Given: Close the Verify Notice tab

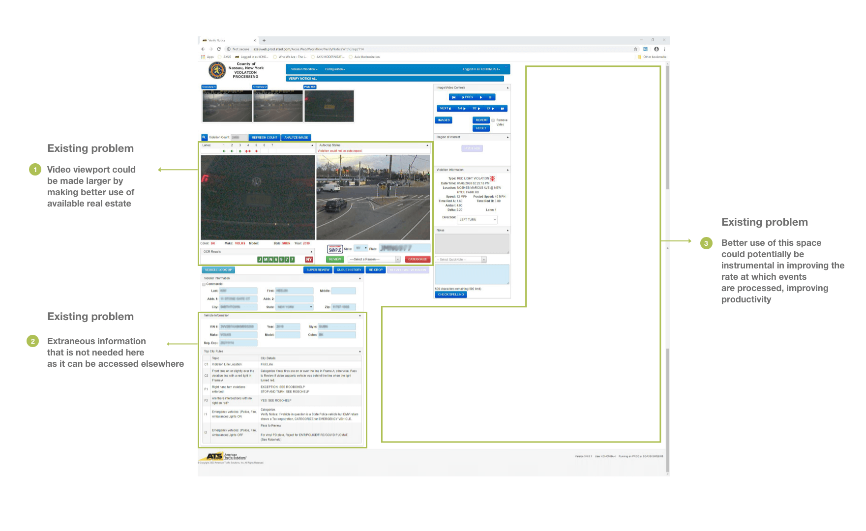Looking at the screenshot, I should [x=255, y=40].
